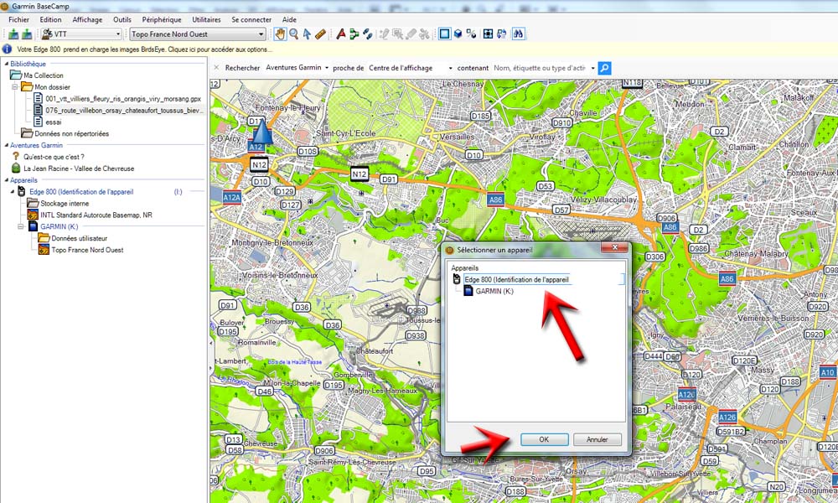The image size is (838, 503).
Task: Select La Jean Racine - Vallee de Chevreuse adventure
Action: [x=79, y=169]
